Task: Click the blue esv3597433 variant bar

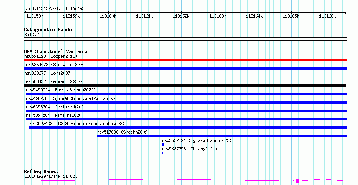Action: [x=188, y=128]
